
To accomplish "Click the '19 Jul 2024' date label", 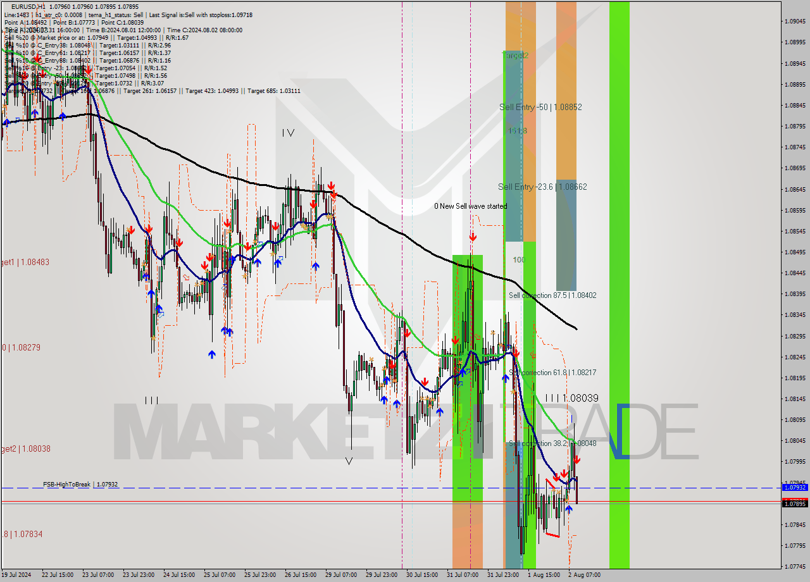I will [x=16, y=575].
